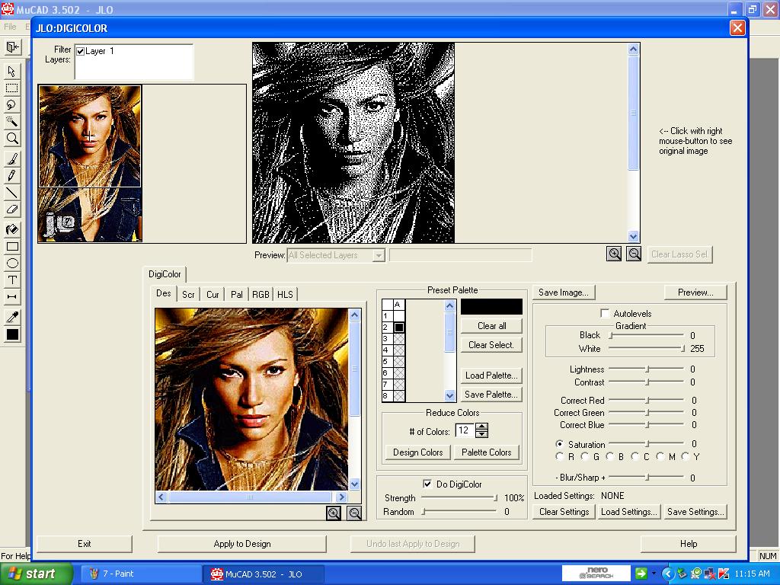Select the Text tool
This screenshot has height=585, width=780.
[11, 281]
